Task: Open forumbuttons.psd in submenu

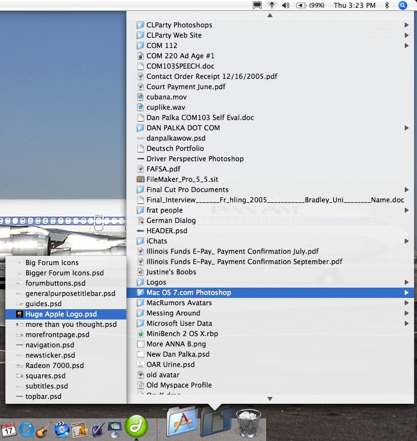Action: point(66,283)
